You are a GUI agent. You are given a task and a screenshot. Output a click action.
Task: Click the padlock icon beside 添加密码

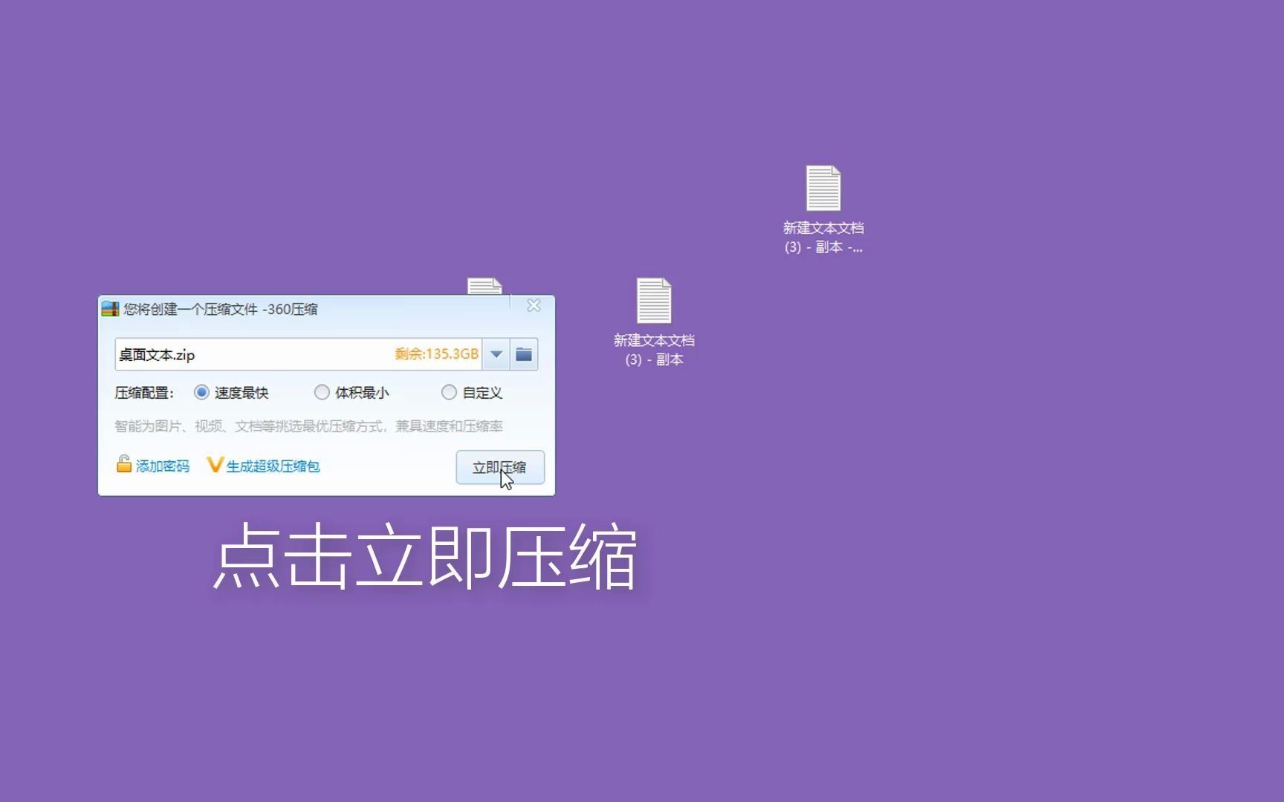(x=124, y=464)
